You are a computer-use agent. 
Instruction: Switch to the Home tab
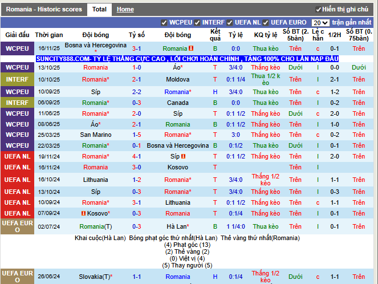click(125, 9)
